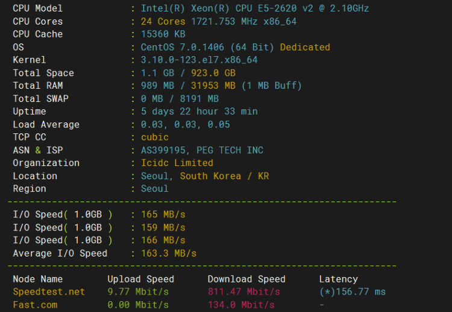Click the average I/O speed 163.3 MB/s

[x=169, y=253]
